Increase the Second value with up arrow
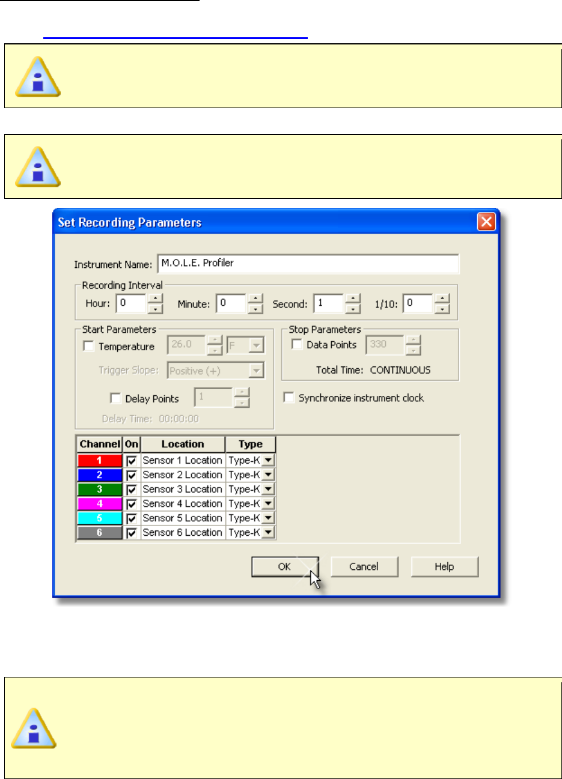 coord(353,299)
